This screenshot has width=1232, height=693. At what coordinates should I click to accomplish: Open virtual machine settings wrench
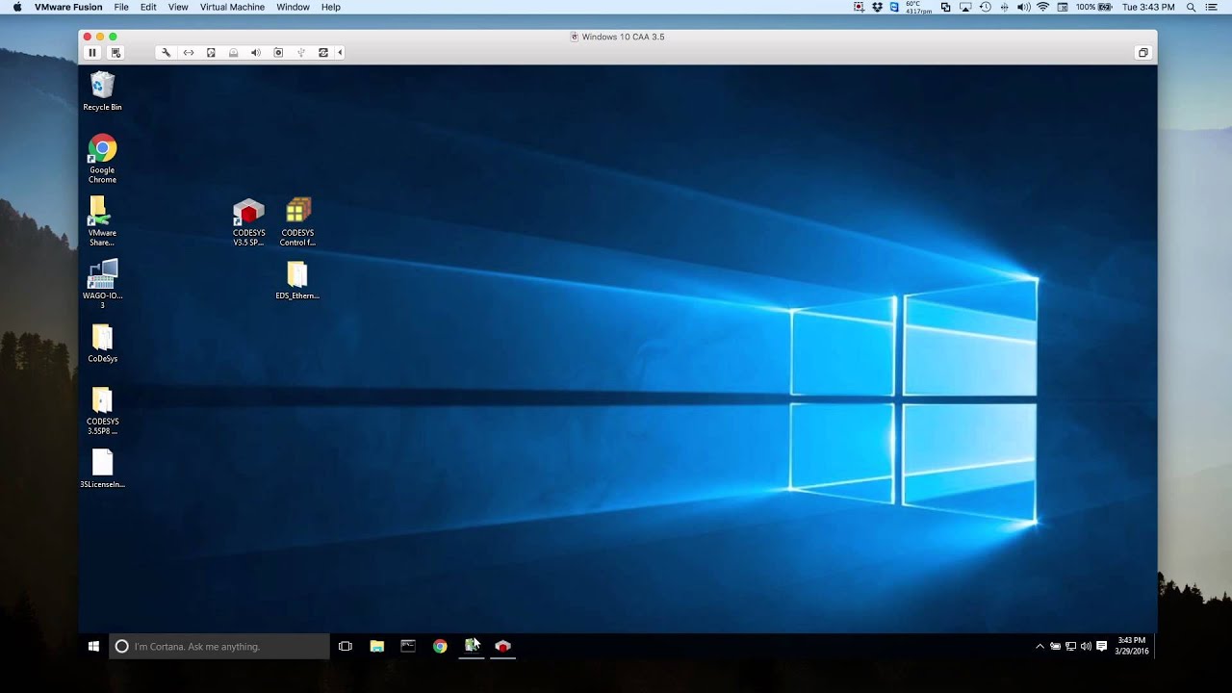(166, 53)
